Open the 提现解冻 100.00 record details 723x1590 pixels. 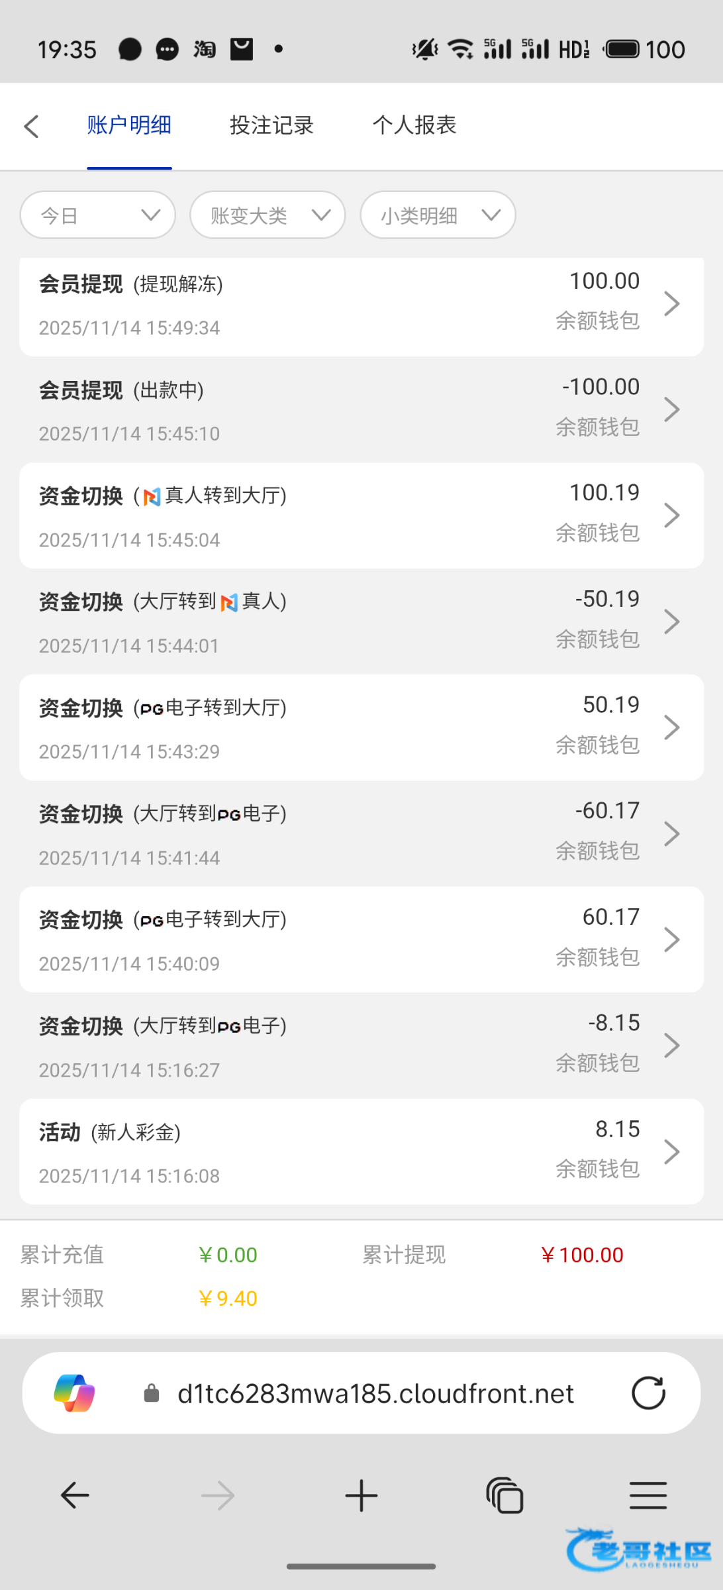pos(361,304)
